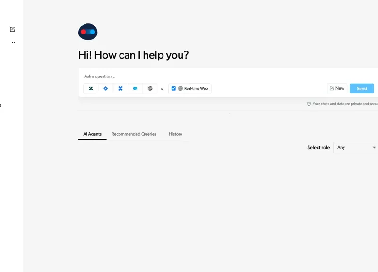Collapse the sidebar section with chevron
The width and height of the screenshot is (378, 272).
tap(13, 42)
